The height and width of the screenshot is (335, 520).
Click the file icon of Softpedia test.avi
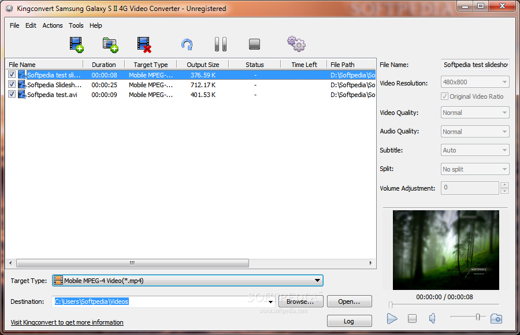pyautogui.click(x=22, y=95)
